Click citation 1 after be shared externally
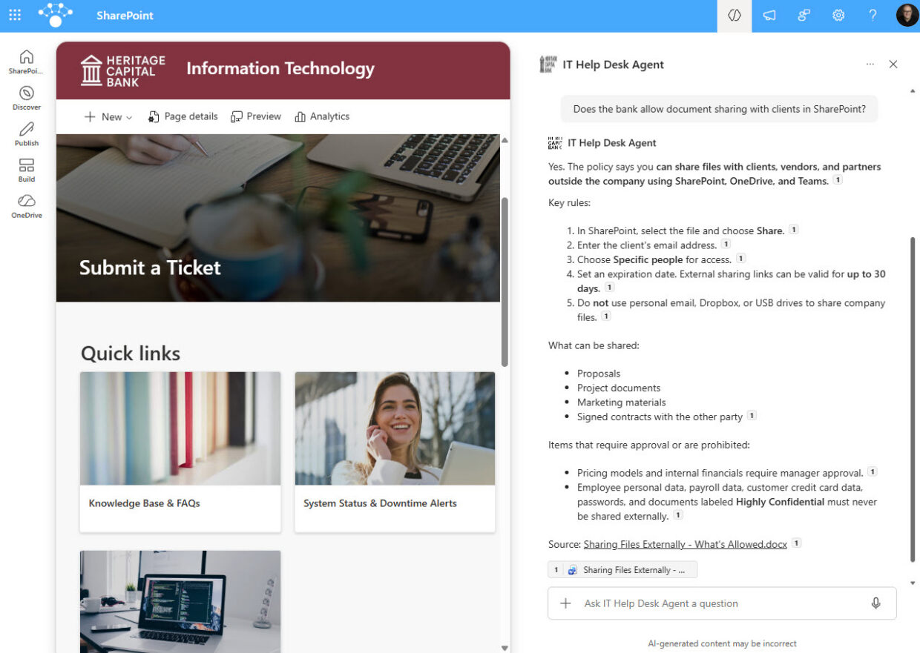This screenshot has width=920, height=653. (678, 515)
